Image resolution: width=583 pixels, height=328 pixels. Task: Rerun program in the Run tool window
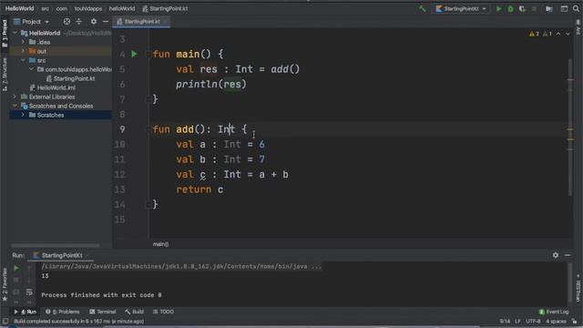[16, 268]
